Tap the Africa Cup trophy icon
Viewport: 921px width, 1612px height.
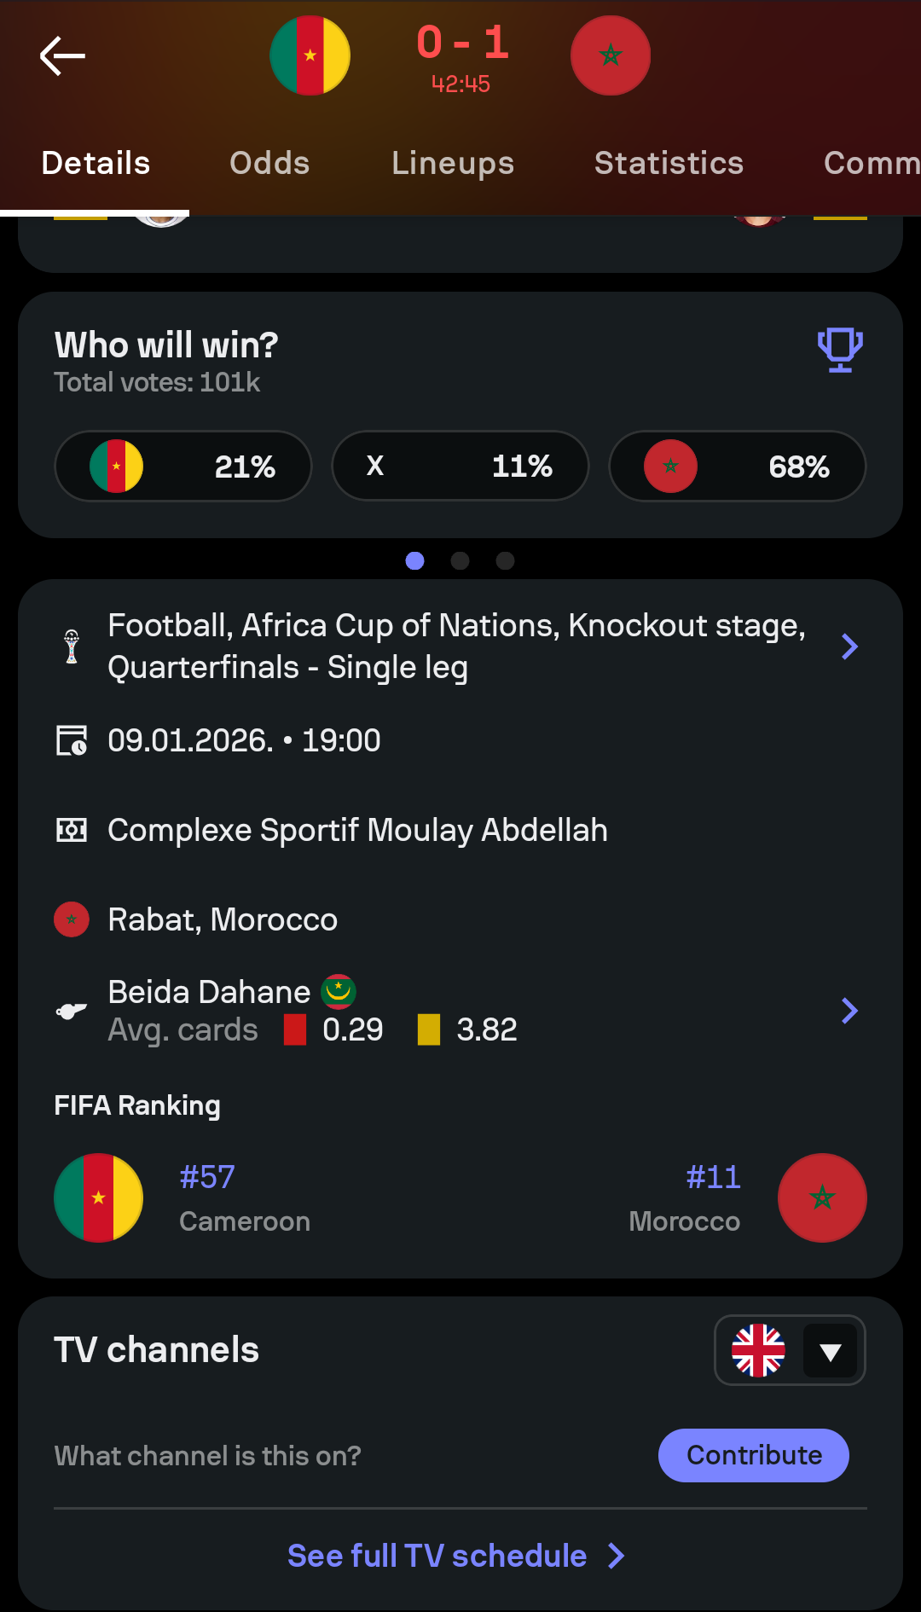(72, 647)
